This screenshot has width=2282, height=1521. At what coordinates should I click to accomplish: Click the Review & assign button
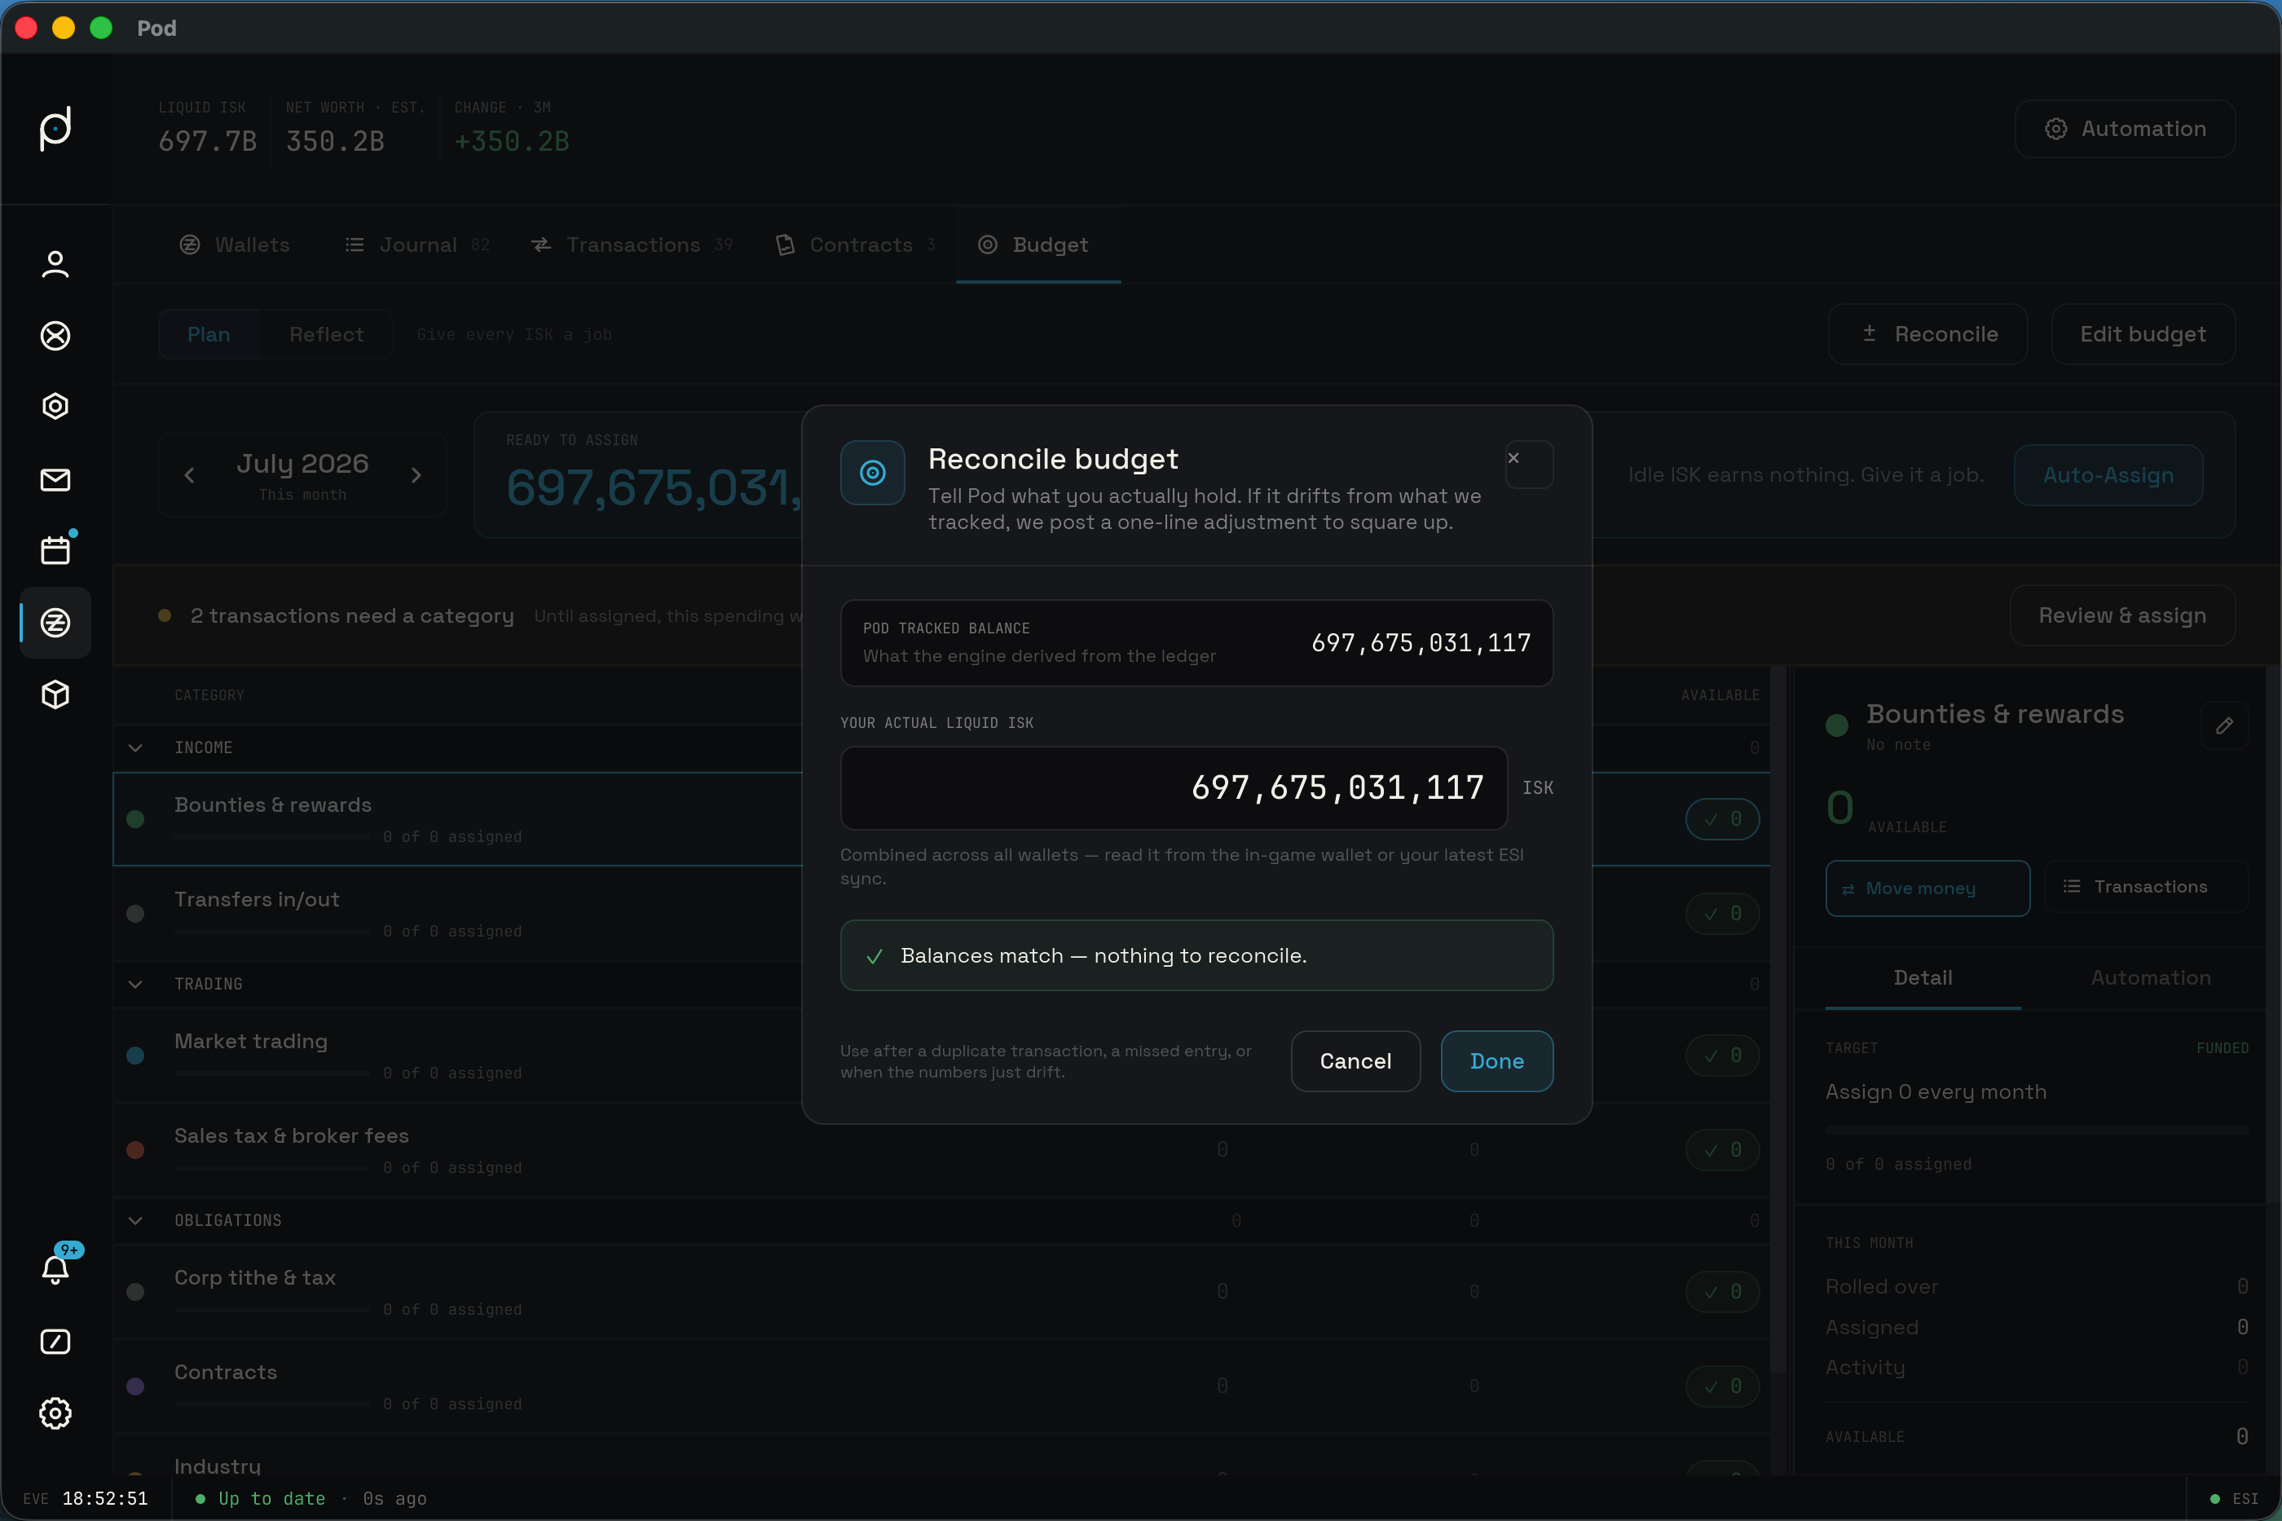(2122, 616)
